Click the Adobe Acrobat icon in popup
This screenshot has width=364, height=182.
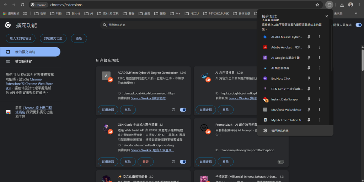[265, 47]
